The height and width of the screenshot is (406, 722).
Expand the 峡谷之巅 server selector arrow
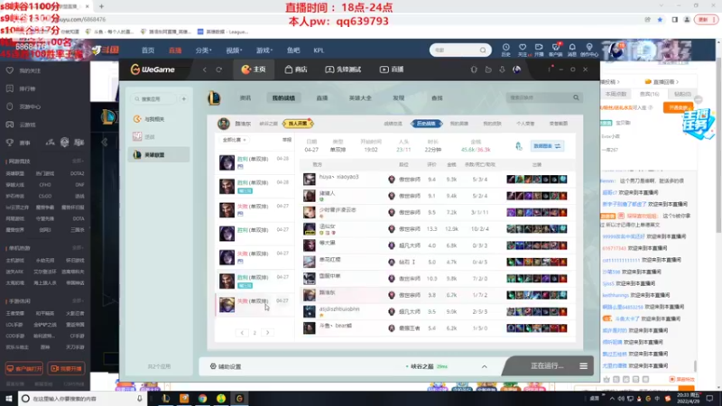[484, 366]
